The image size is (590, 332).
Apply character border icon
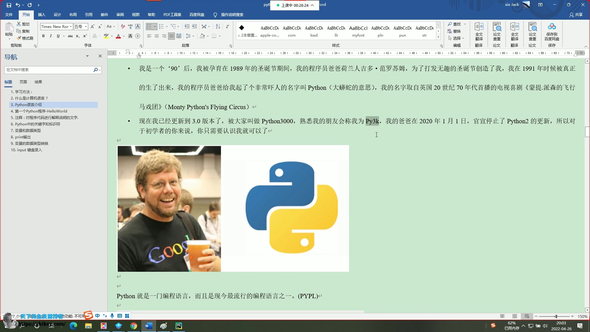(x=138, y=27)
